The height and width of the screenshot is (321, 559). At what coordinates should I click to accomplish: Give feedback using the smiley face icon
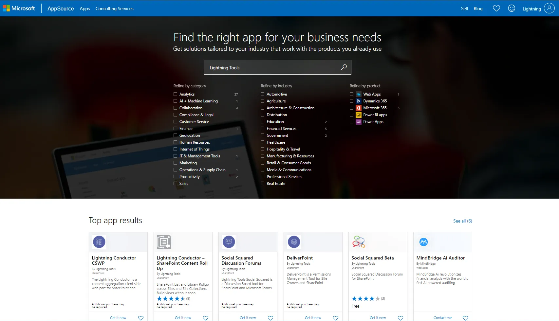click(x=512, y=8)
